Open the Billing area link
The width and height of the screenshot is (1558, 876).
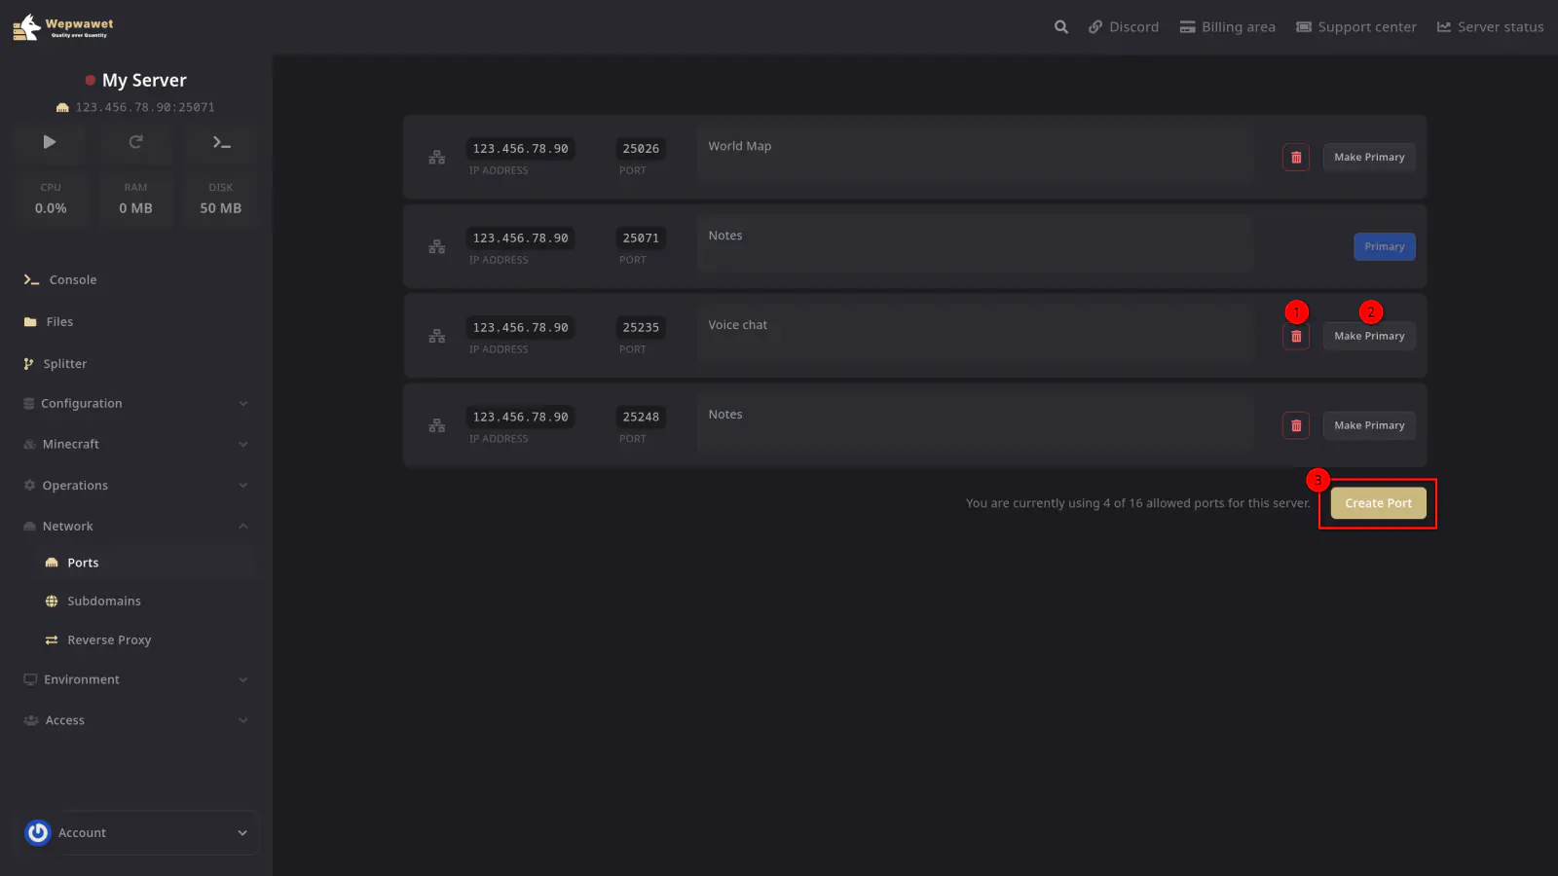(1227, 27)
